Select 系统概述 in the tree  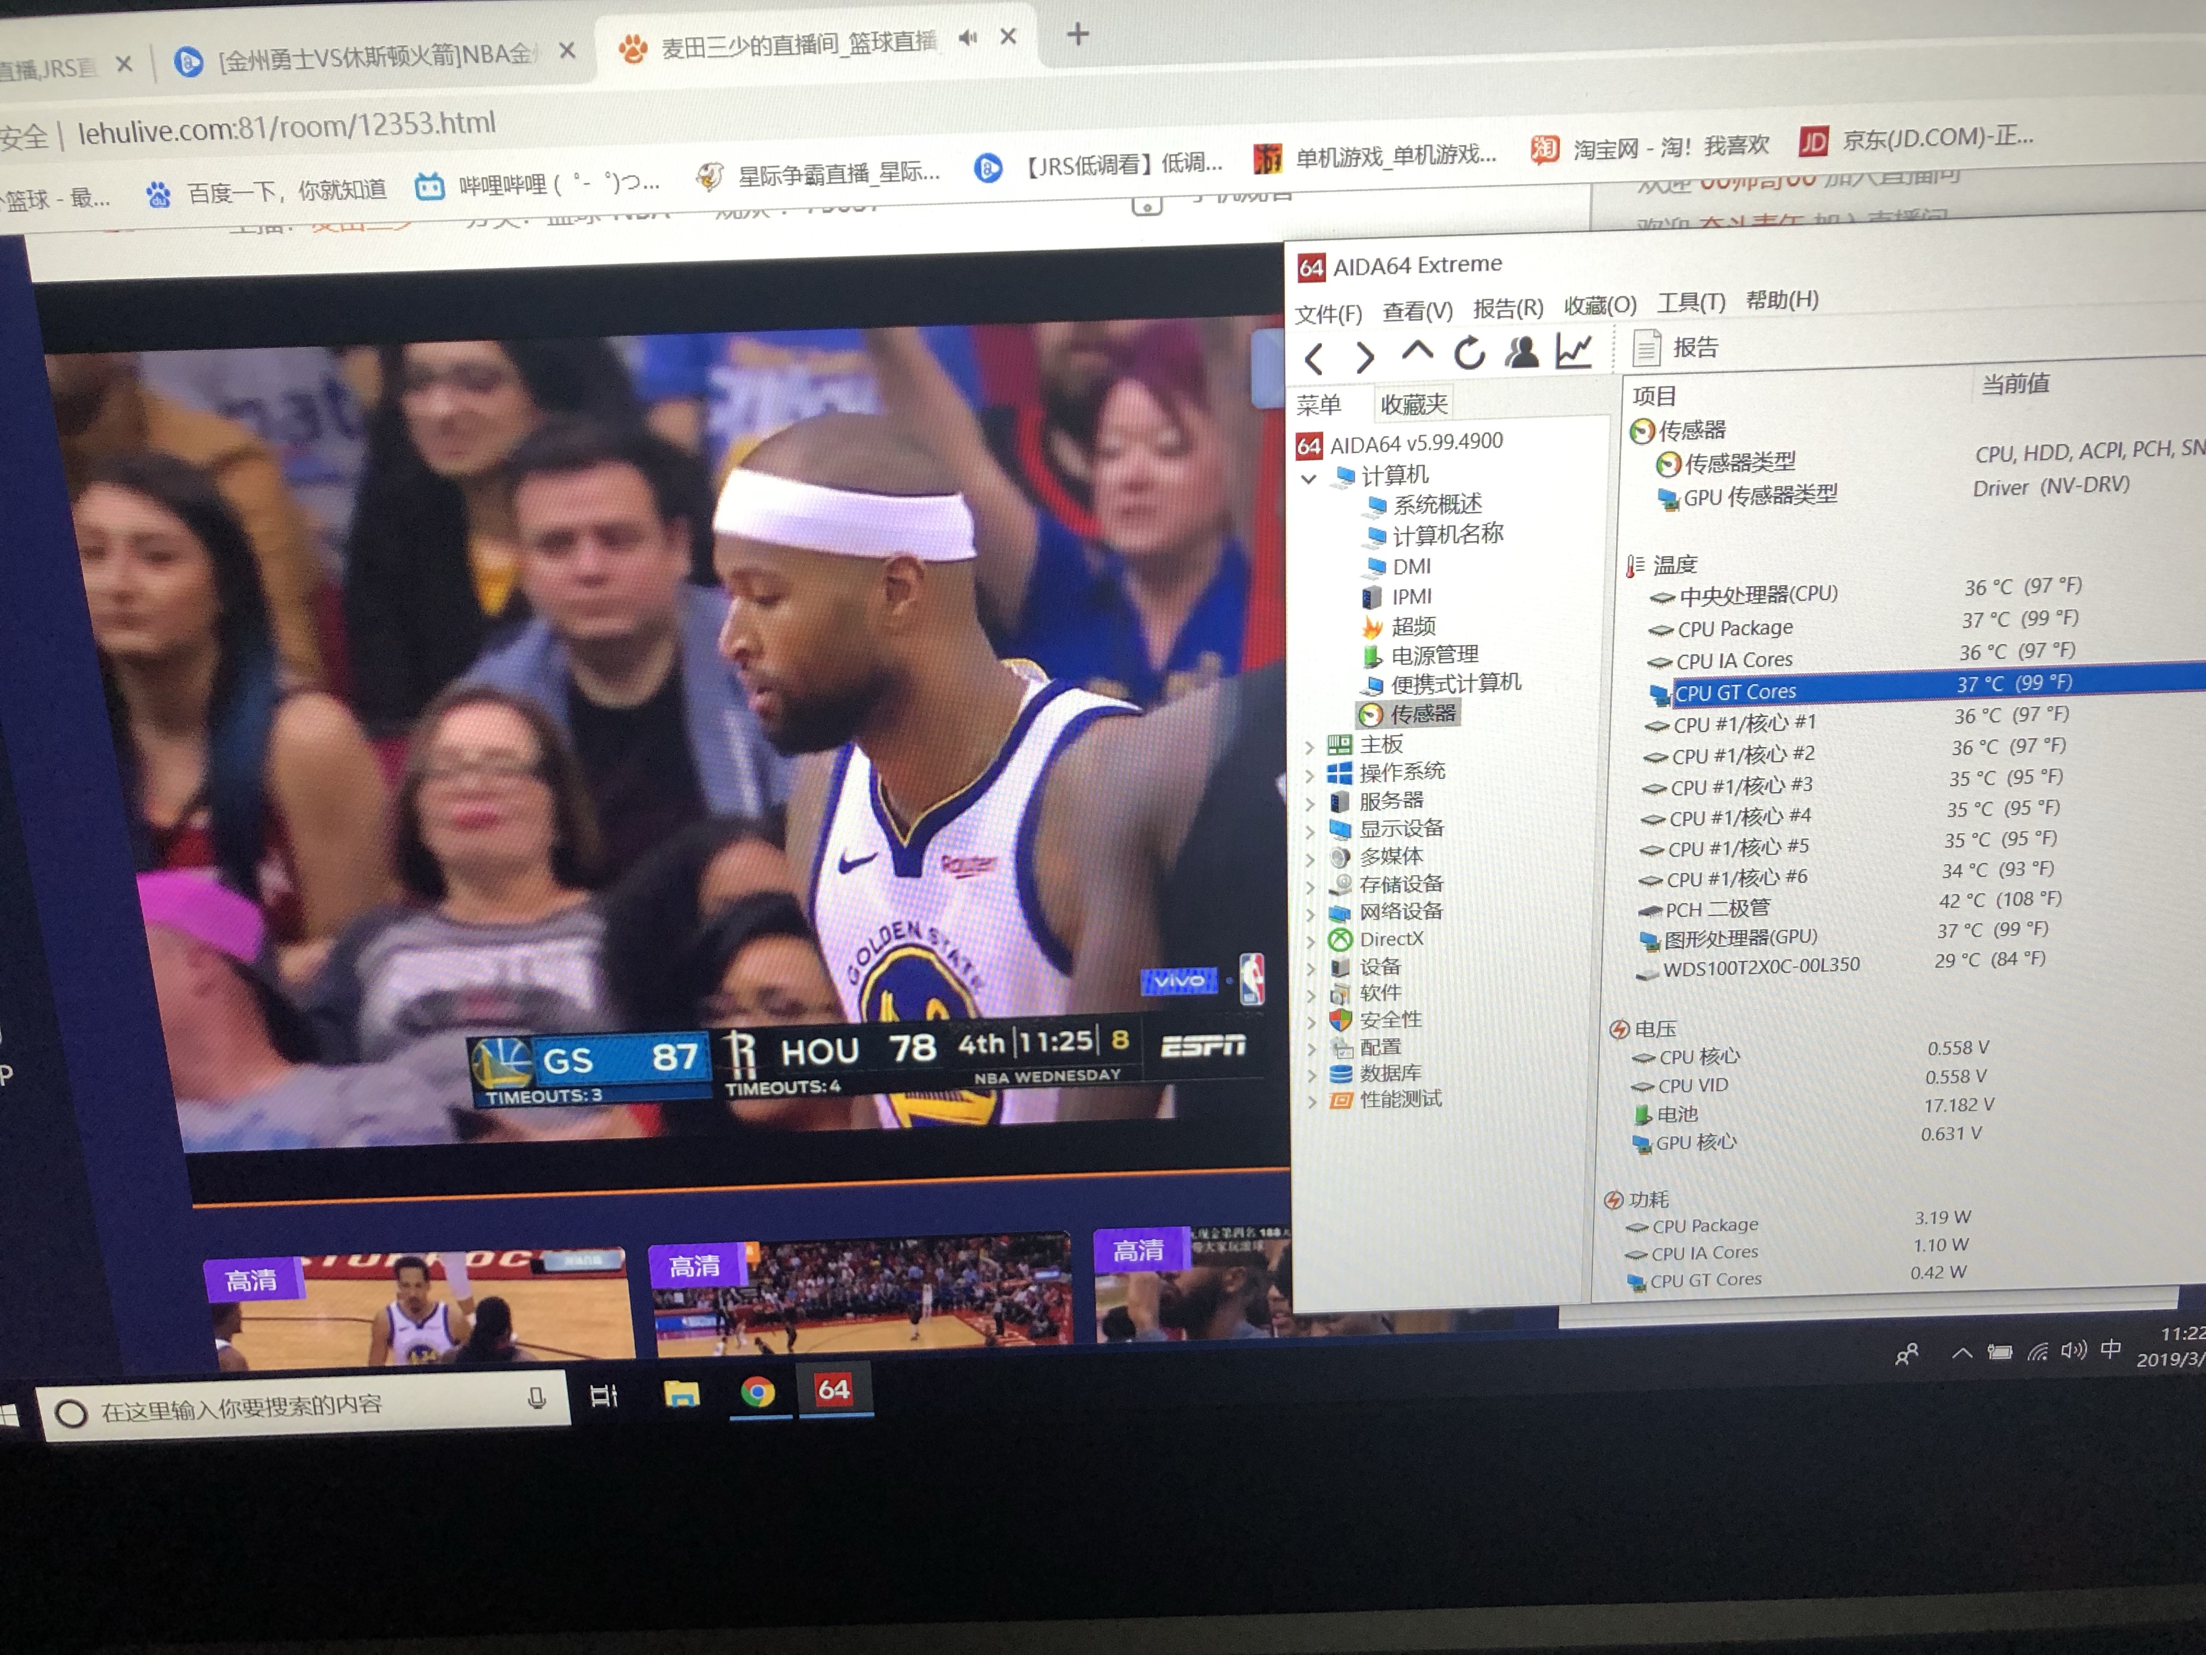coord(1437,505)
